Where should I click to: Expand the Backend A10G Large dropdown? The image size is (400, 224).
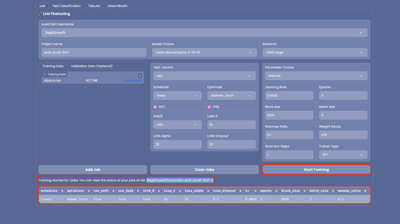click(315, 52)
